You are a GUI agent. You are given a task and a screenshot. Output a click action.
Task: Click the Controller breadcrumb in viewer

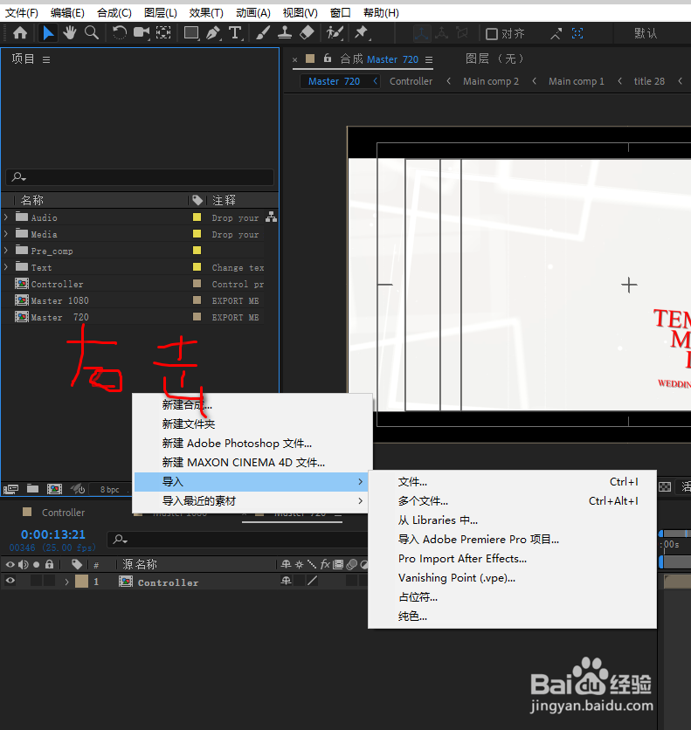click(411, 81)
